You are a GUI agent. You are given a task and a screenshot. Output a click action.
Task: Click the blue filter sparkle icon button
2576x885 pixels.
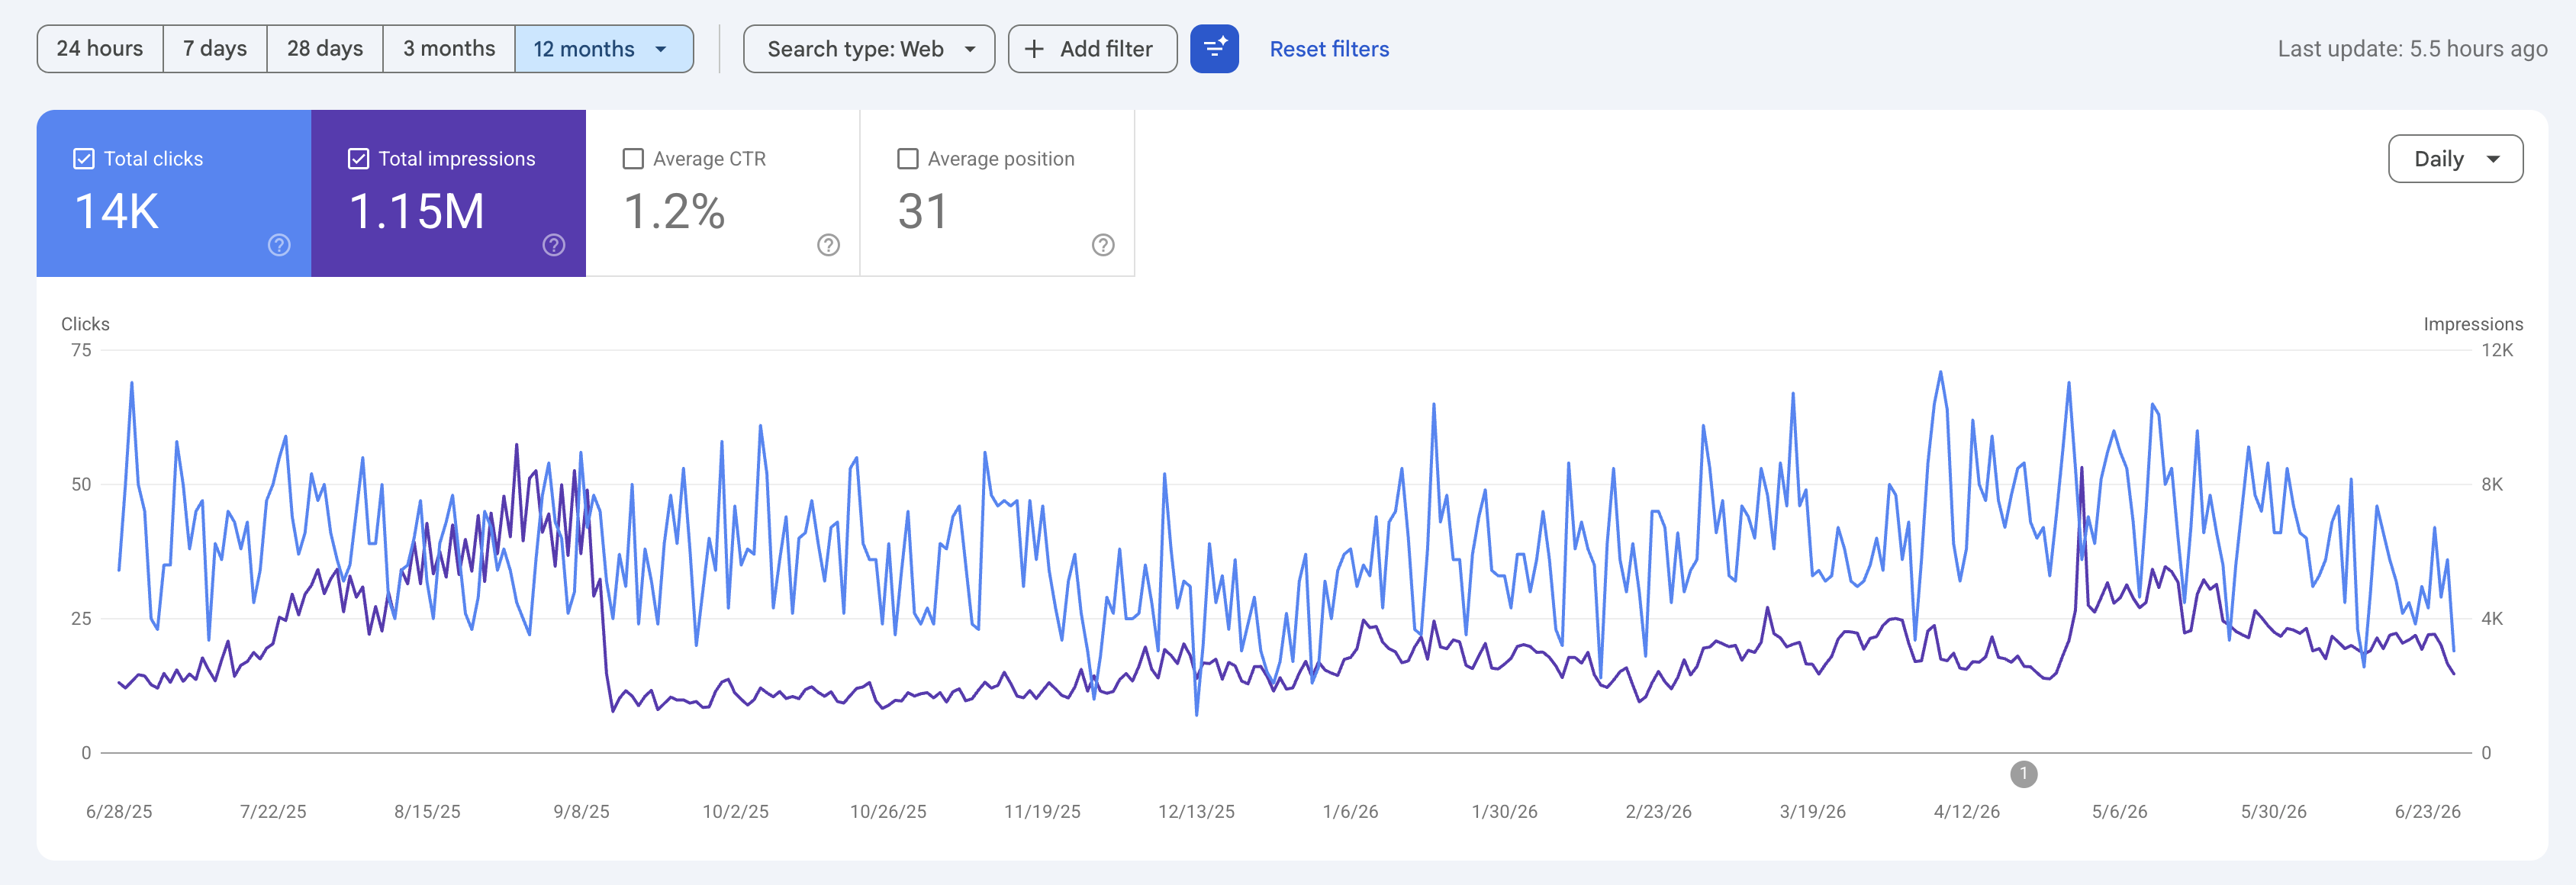coord(1214,49)
